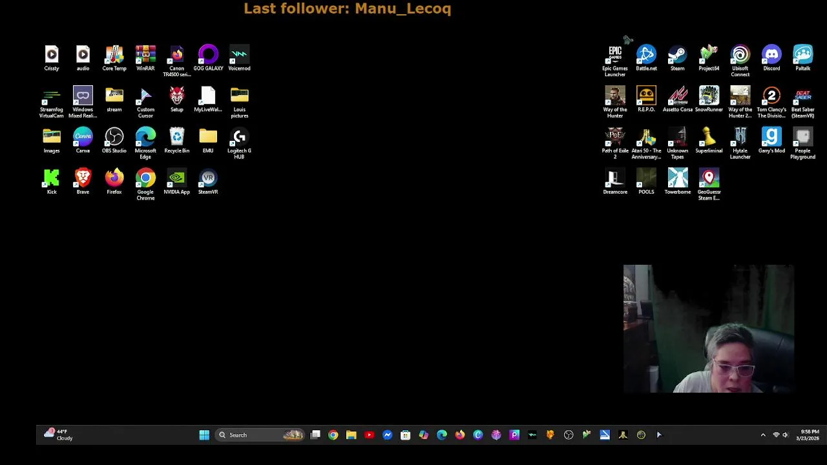
Task: Launch Atari 50 Anniversary shortcut
Action: coord(646,144)
